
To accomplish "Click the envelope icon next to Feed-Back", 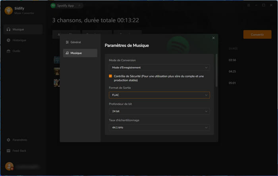I will [x=8, y=151].
